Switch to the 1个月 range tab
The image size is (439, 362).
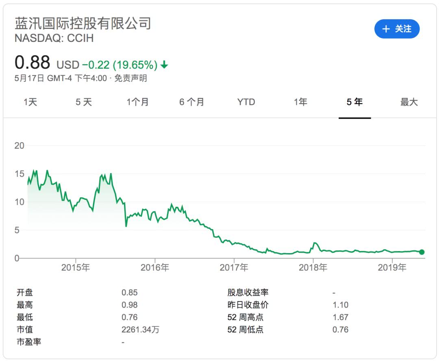(x=137, y=102)
